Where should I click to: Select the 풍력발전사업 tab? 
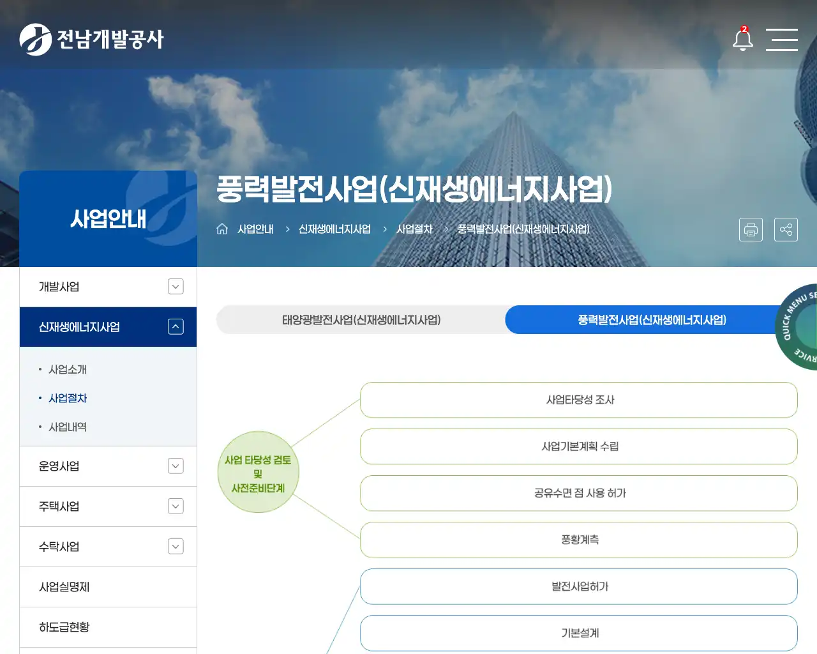(x=652, y=320)
